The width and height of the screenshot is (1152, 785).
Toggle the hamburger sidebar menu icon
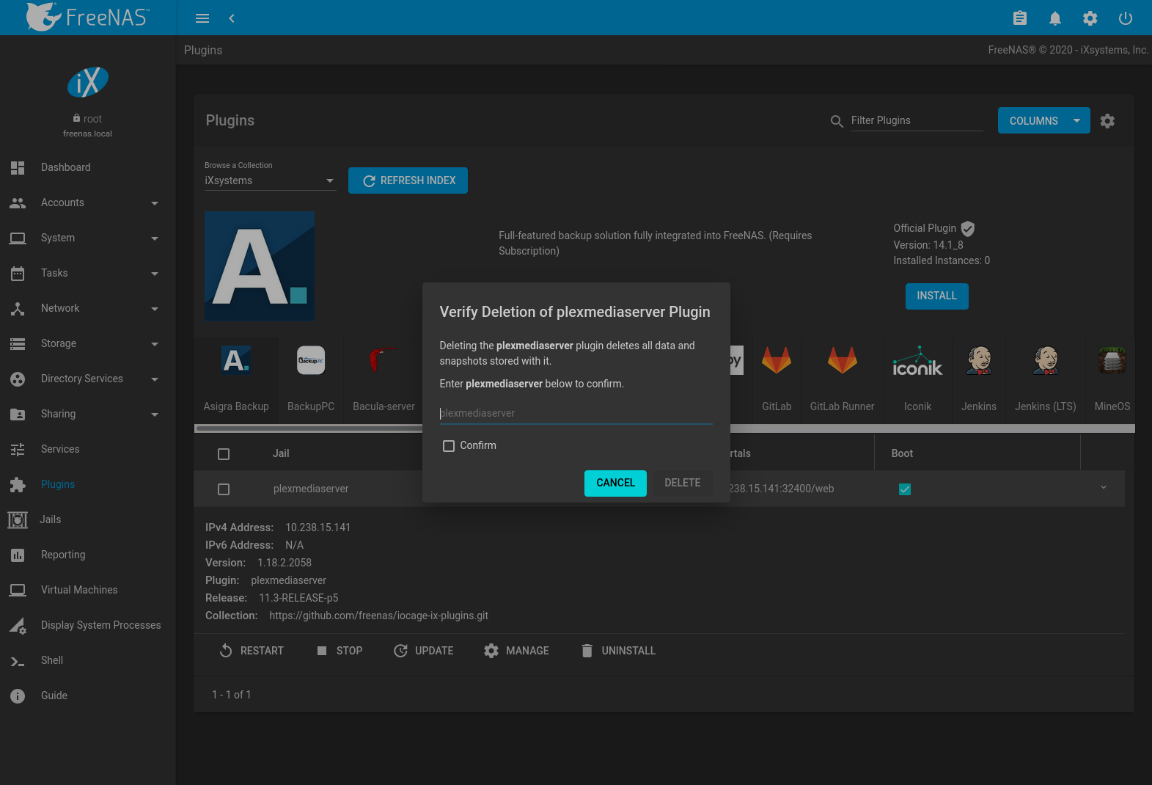pos(202,18)
